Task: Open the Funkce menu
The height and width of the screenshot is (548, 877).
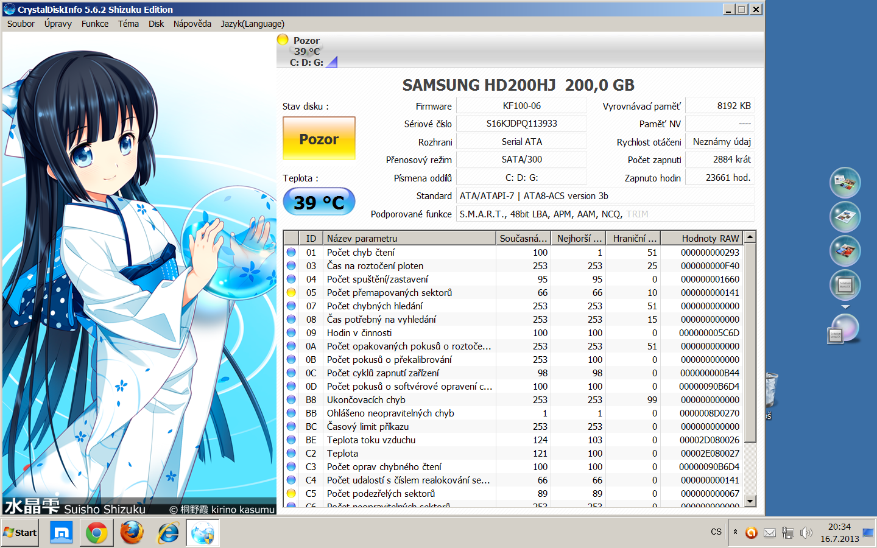Action: point(95,24)
